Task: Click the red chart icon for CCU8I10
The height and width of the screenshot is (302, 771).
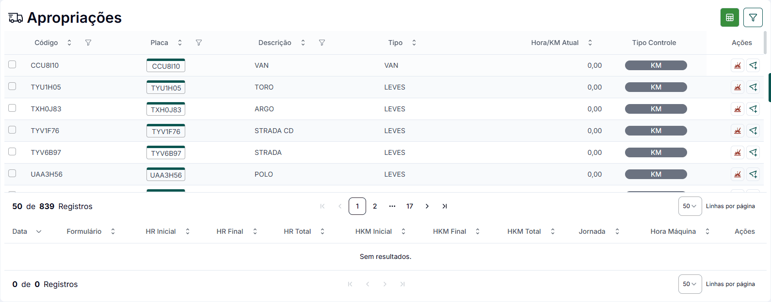Action: pyautogui.click(x=738, y=65)
